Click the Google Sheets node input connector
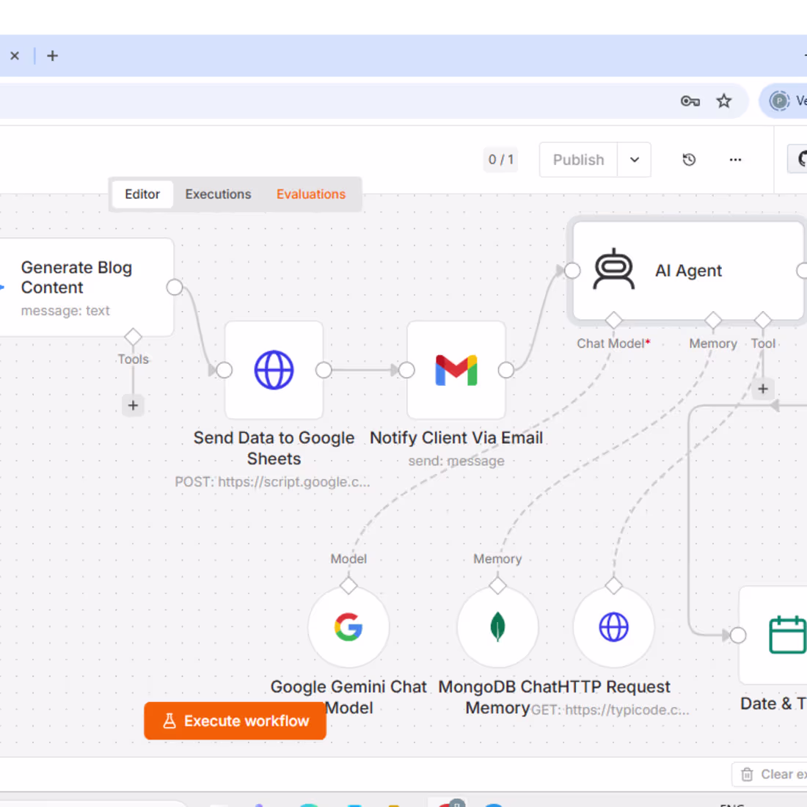The image size is (807, 807). click(224, 370)
